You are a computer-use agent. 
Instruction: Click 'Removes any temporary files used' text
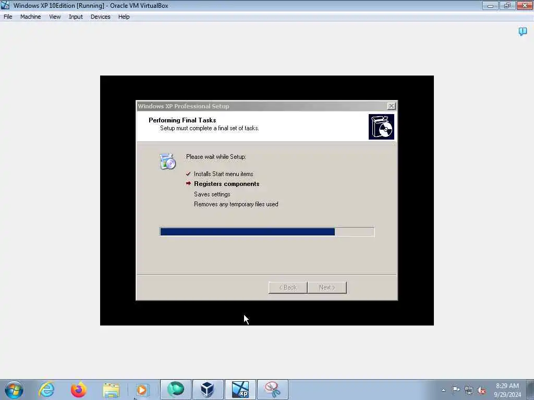pos(236,204)
